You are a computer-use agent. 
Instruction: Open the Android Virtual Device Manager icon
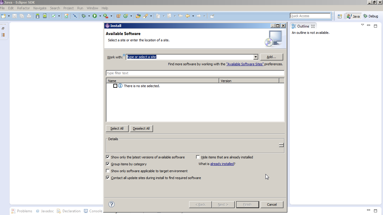[x=45, y=16]
